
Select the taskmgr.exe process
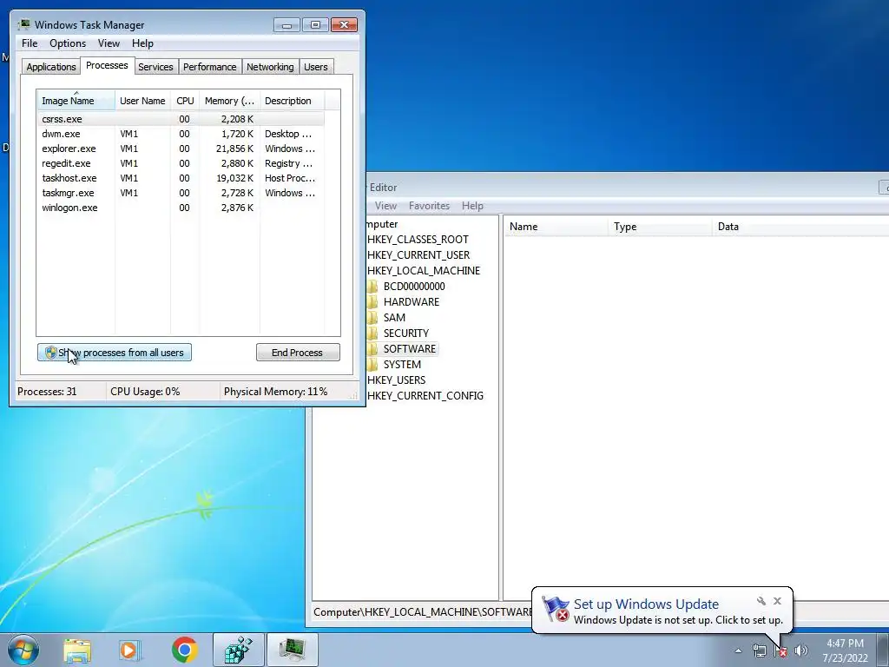(x=181, y=193)
